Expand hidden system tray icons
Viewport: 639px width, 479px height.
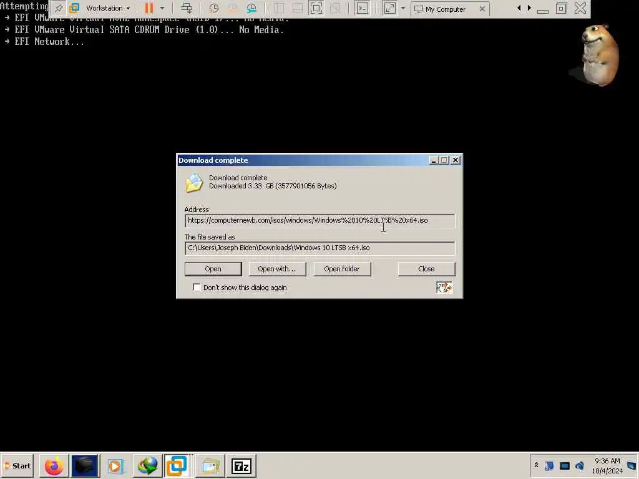click(536, 465)
